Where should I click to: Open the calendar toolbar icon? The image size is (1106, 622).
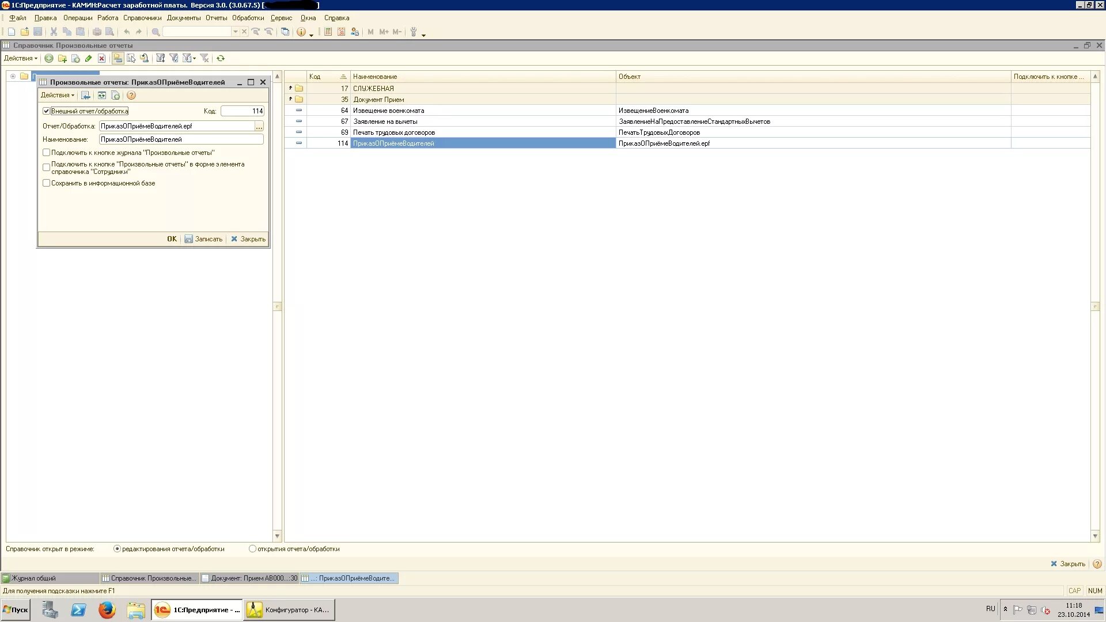pos(341,32)
